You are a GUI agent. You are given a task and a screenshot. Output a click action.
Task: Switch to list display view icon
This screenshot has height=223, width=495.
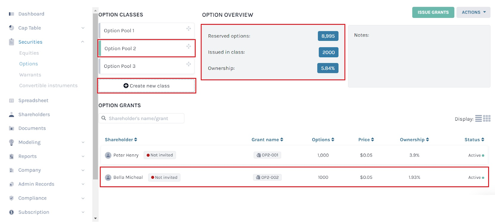click(x=479, y=118)
